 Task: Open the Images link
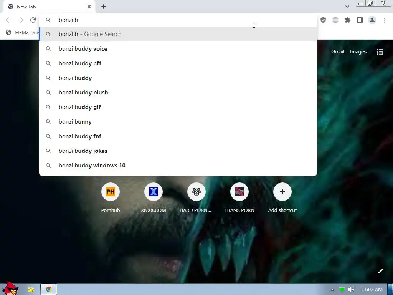(x=358, y=52)
